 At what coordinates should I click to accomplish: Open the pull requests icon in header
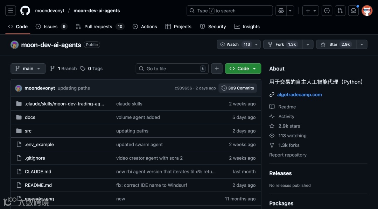tap(340, 10)
